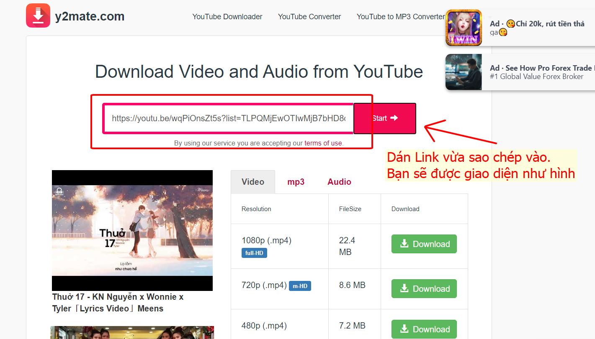
Task: Click the Forex trader ad image
Action: coord(464,72)
